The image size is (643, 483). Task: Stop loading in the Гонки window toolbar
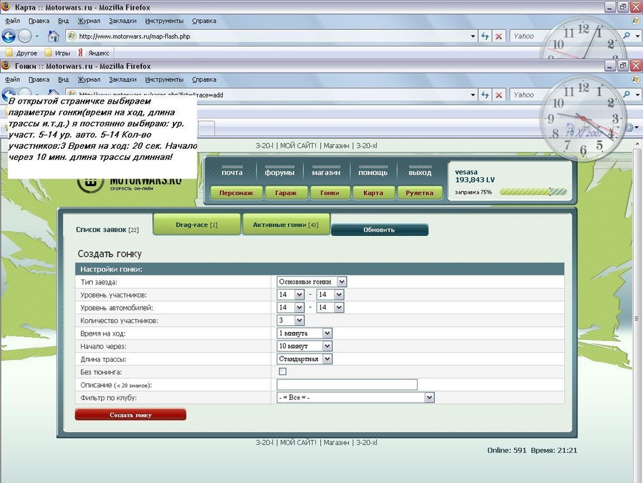(x=498, y=95)
